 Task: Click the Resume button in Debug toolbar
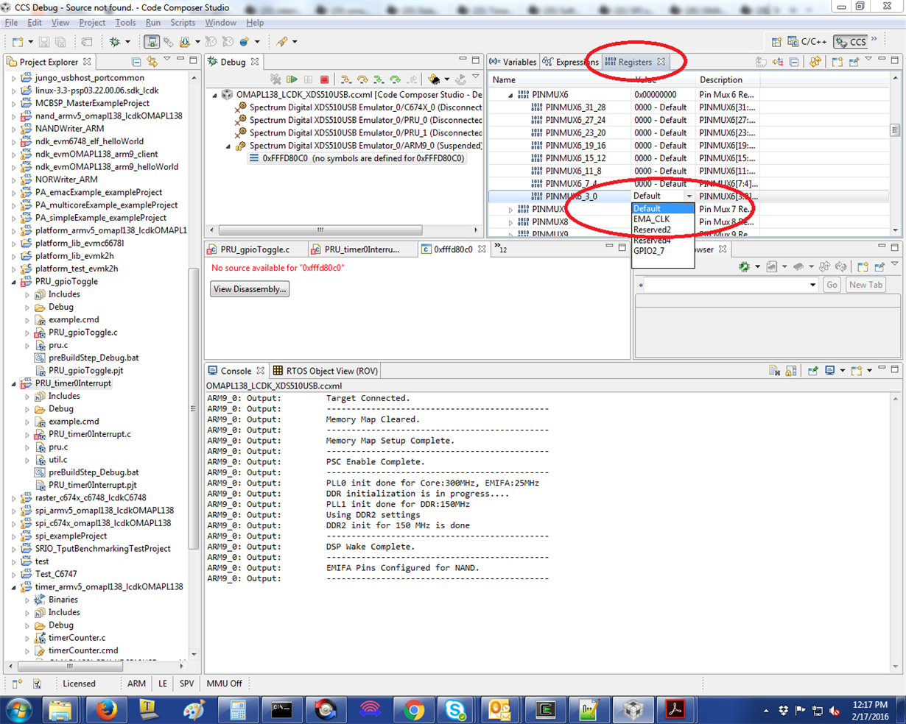[292, 79]
